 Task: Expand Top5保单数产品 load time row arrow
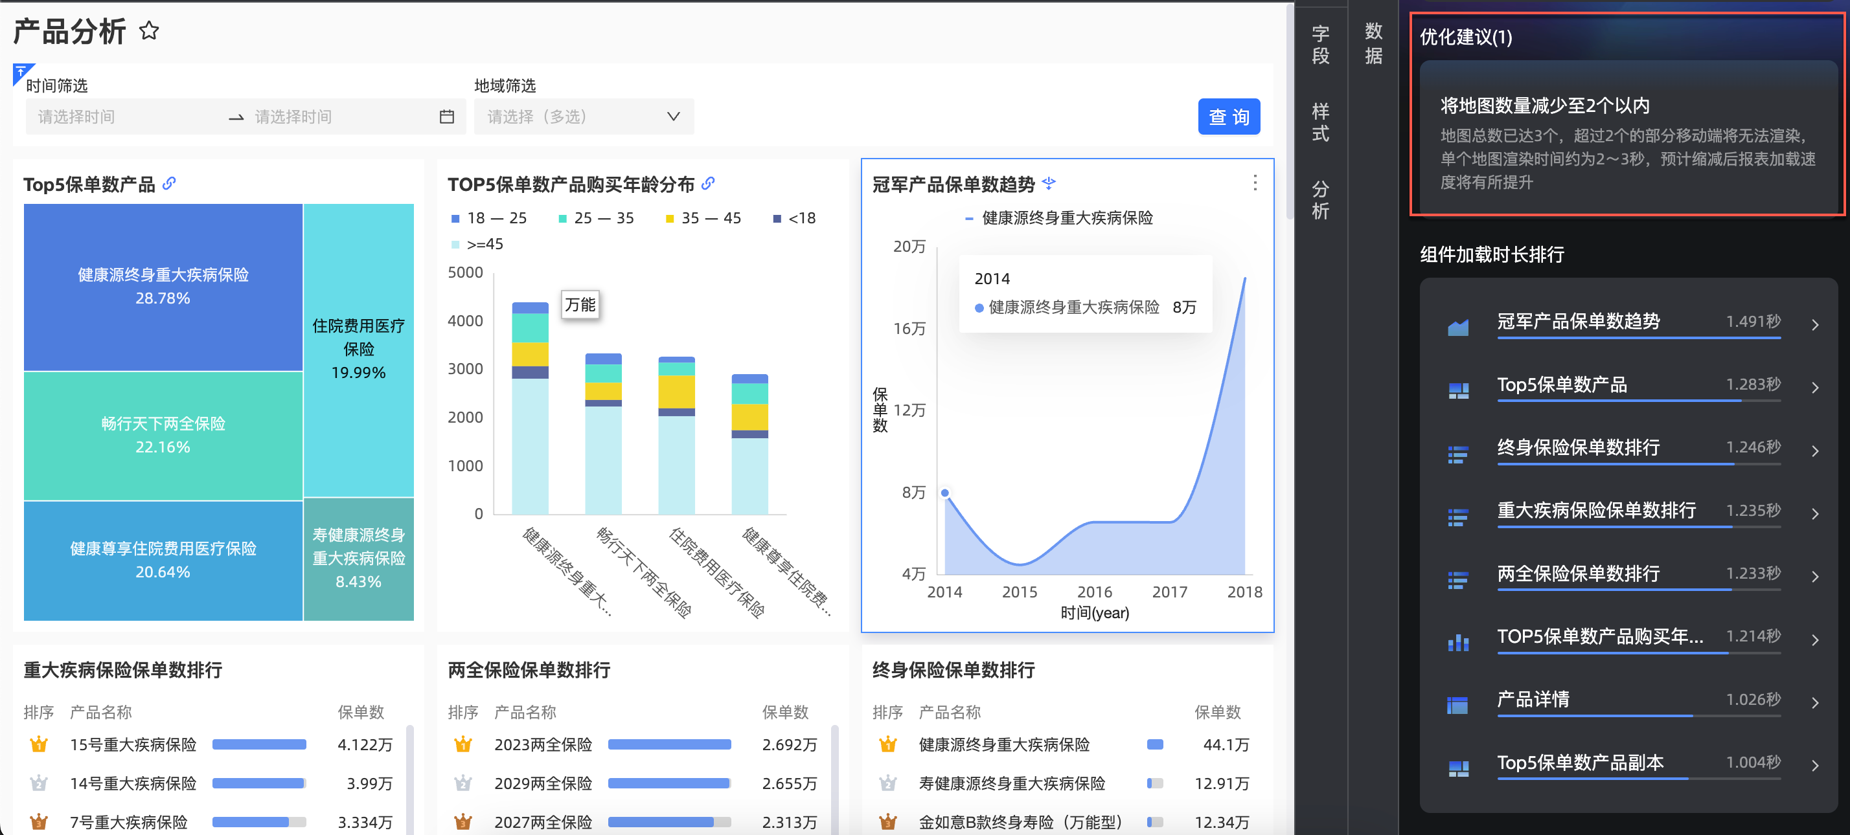pos(1815,388)
